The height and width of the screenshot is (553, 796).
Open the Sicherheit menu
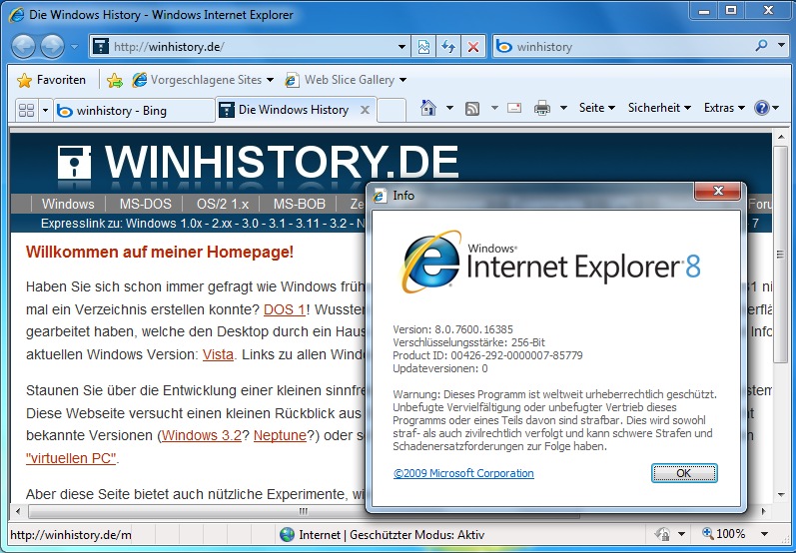pyautogui.click(x=659, y=108)
